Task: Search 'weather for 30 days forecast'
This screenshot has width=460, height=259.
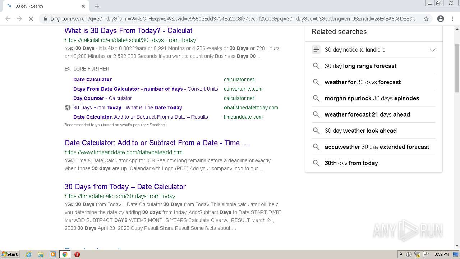Action: (x=363, y=82)
